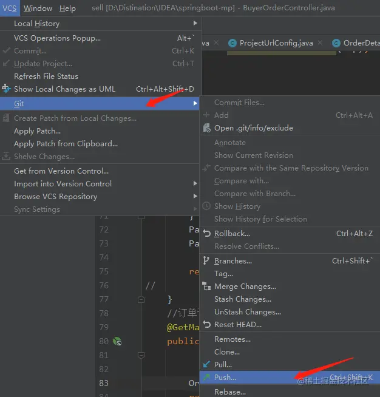Click the Create Patch icon
This screenshot has width=380, height=397.
point(6,118)
